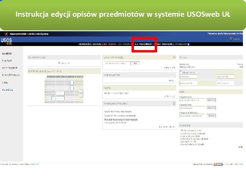This screenshot has width=246, height=184.
Task: Click the weekly timetable thumbnail
Action: (64, 89)
